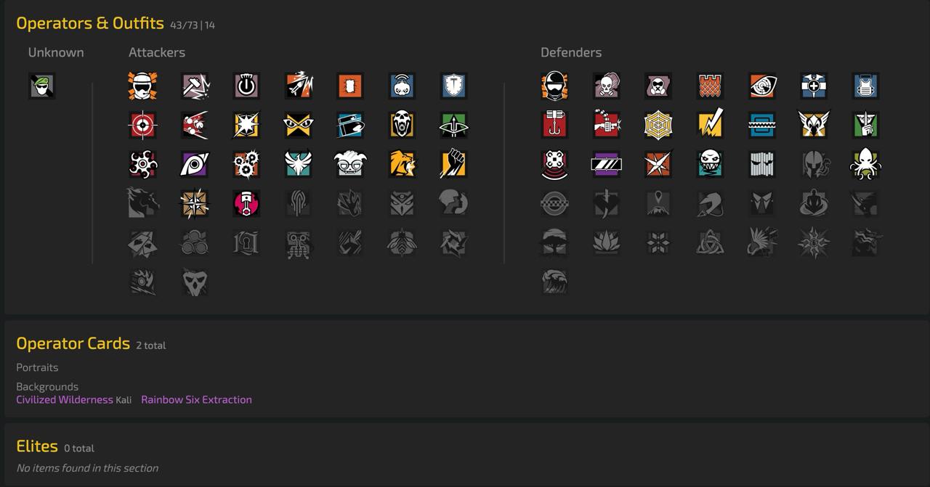Click Bandit's lightning bolt icon

710,125
